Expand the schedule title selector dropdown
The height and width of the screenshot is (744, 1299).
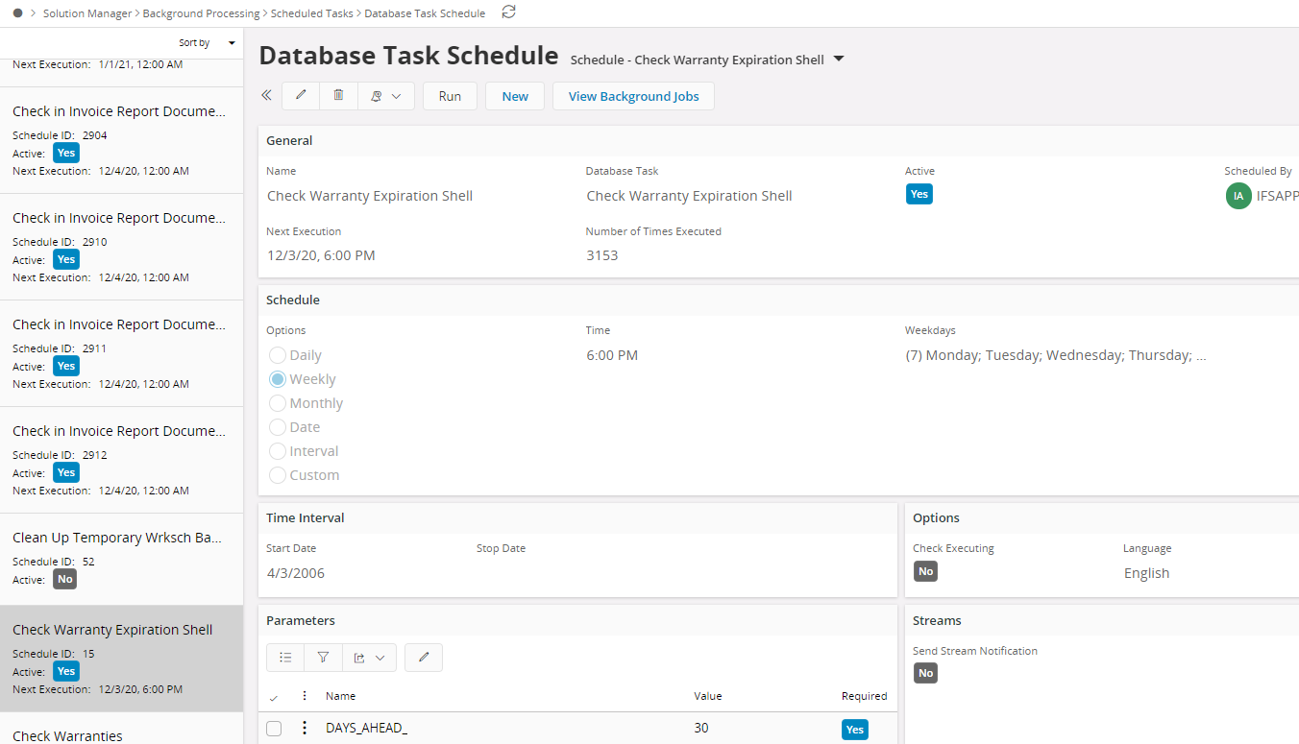pyautogui.click(x=839, y=60)
